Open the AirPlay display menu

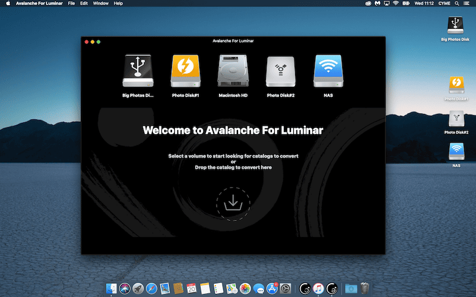point(386,4)
